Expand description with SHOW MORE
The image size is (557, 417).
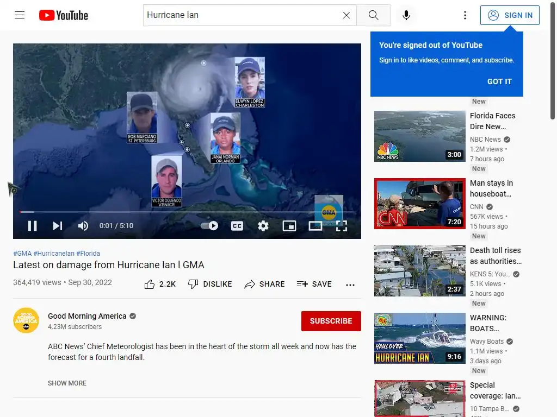coord(67,383)
